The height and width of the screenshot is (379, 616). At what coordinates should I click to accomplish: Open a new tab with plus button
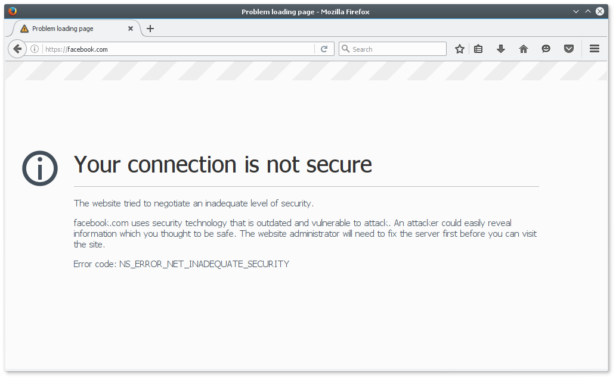150,29
